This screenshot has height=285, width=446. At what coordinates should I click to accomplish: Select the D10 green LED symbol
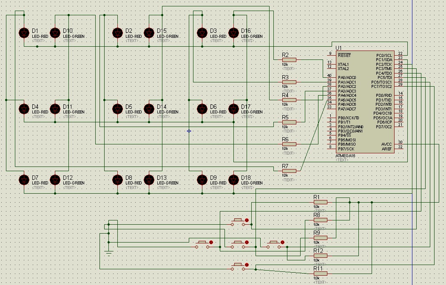coord(55,33)
